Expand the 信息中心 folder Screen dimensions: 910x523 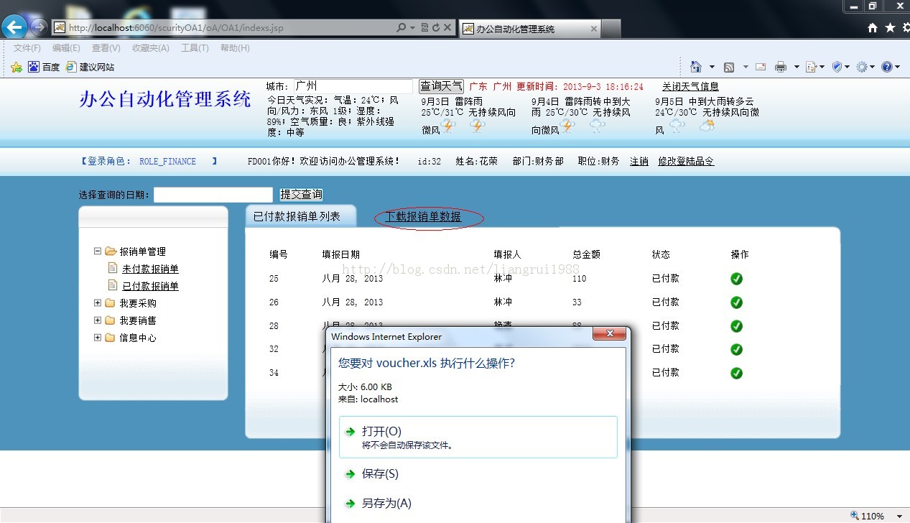click(x=98, y=338)
